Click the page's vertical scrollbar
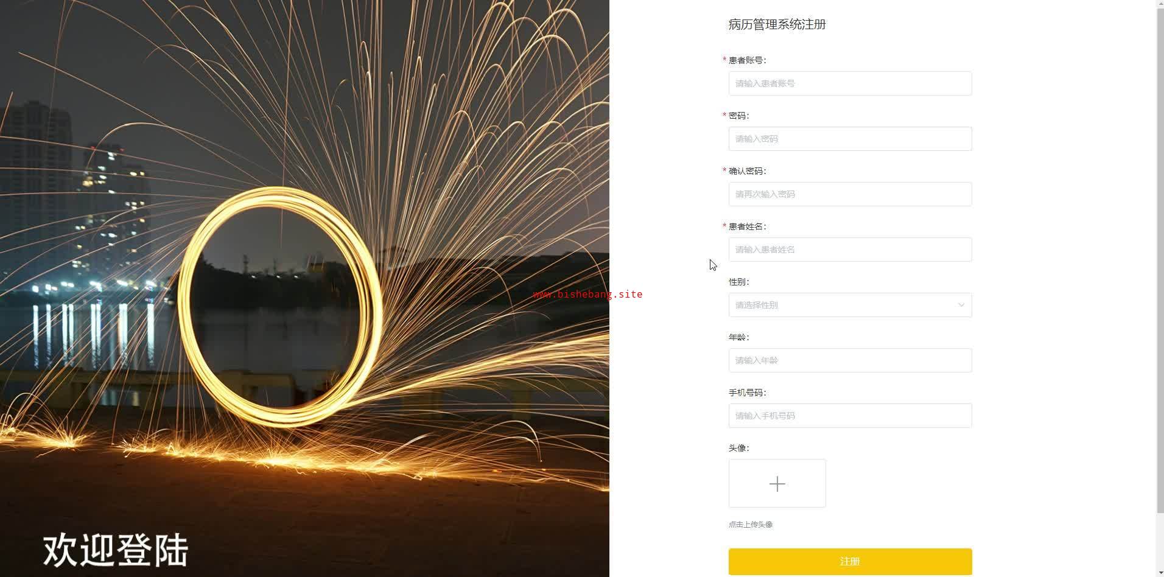Screen dimensions: 1164x577 coord(1160,256)
